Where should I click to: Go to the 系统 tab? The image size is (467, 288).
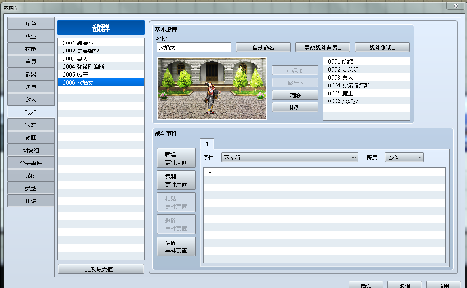point(30,176)
